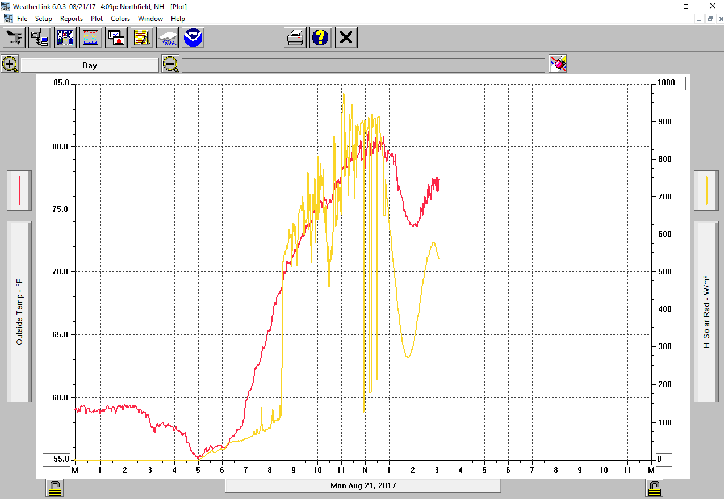Click the yellow question mark help icon
This screenshot has width=724, height=499.
[321, 38]
